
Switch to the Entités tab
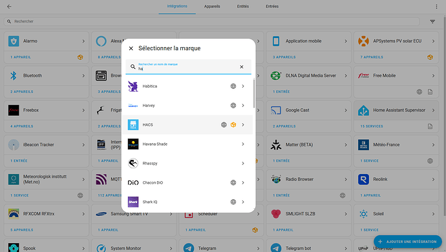coord(243,6)
